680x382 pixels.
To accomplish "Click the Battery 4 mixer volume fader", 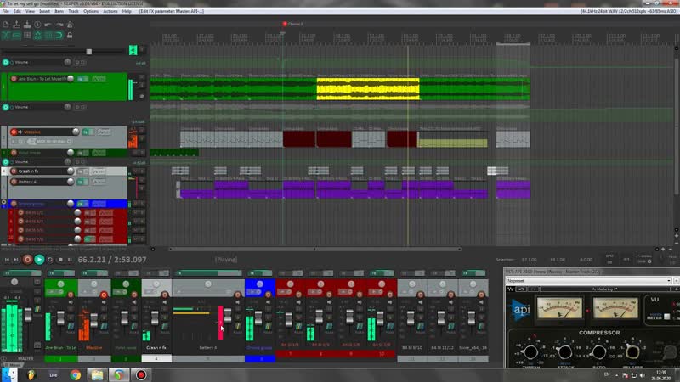I will coord(228,316).
